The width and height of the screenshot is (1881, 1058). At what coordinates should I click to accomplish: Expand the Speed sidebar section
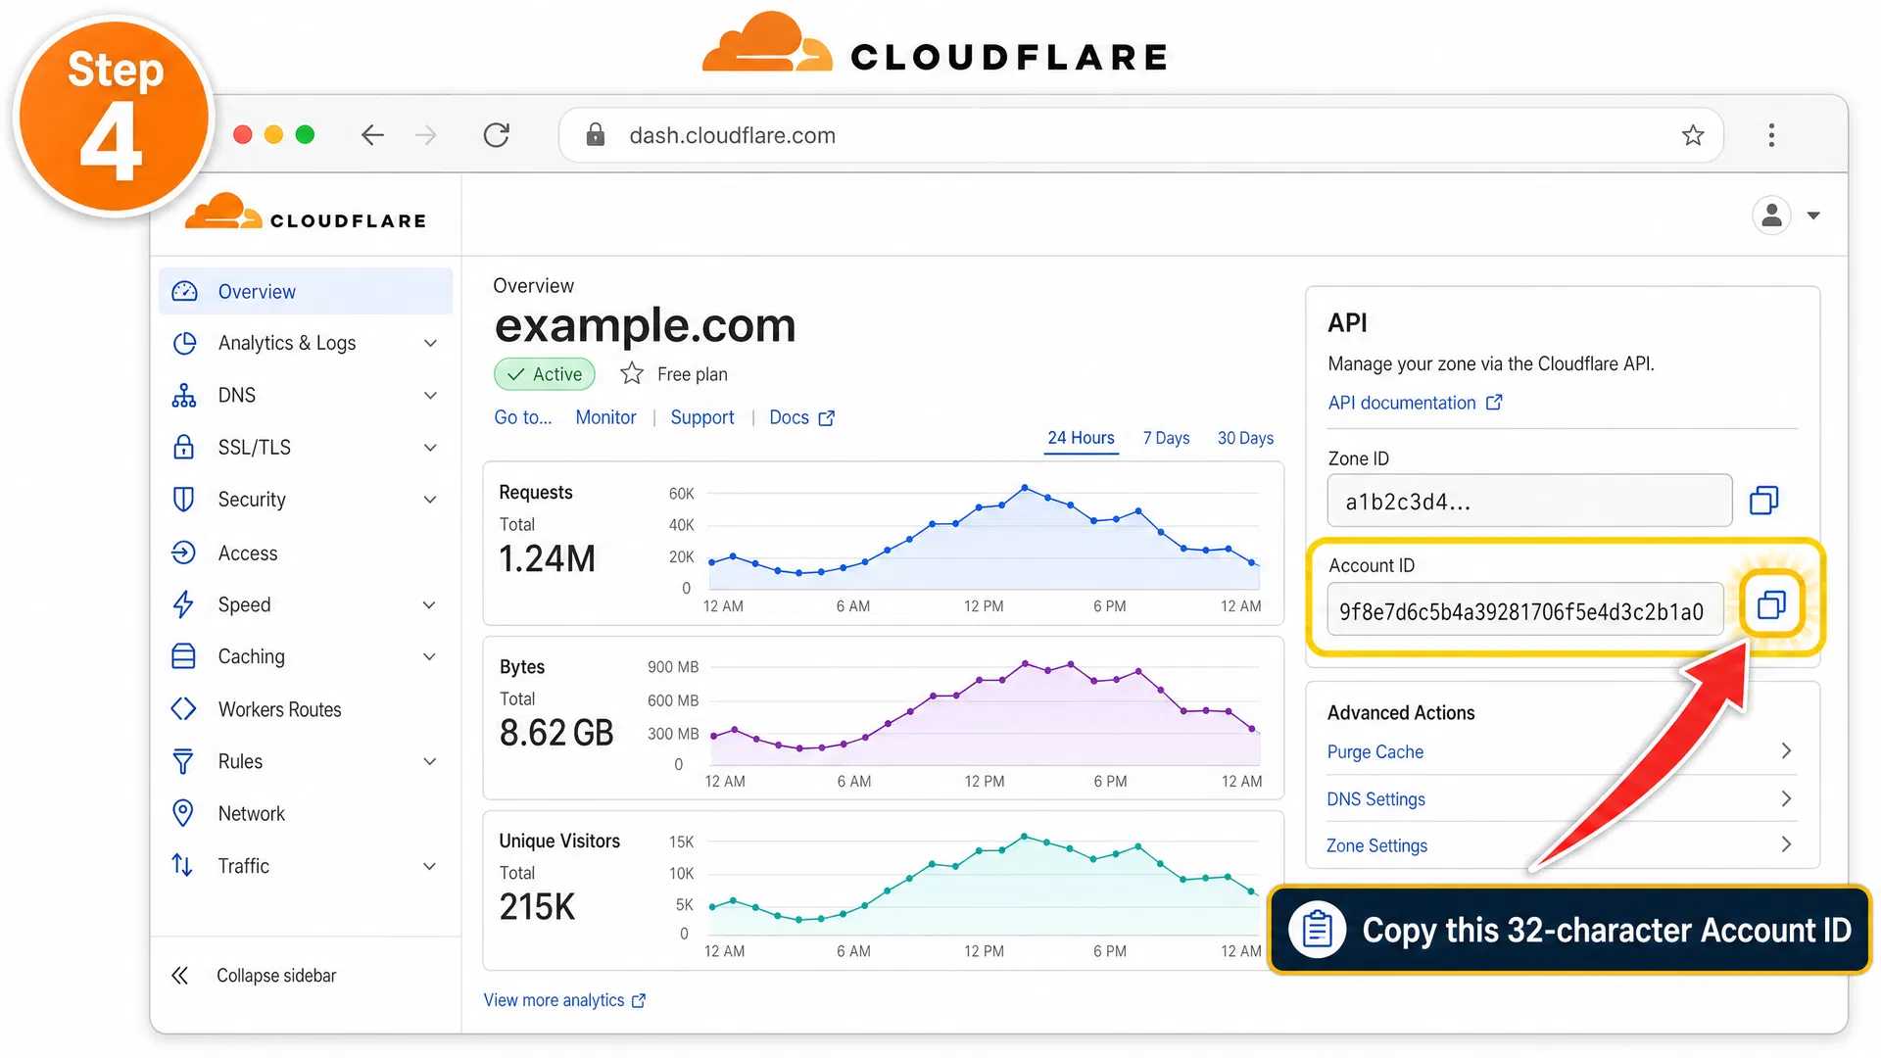(x=430, y=604)
